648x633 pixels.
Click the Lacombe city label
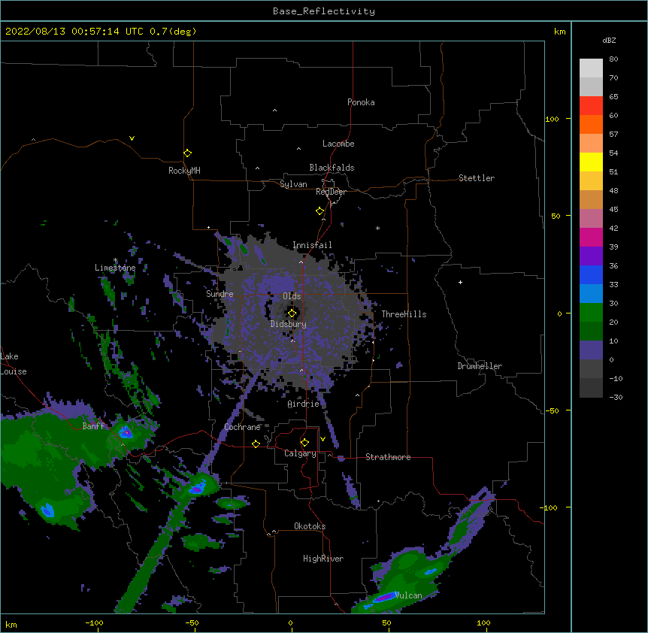pos(338,144)
